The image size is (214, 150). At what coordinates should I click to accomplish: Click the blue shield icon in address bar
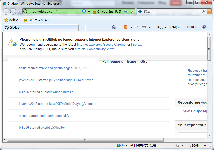(84, 11)
